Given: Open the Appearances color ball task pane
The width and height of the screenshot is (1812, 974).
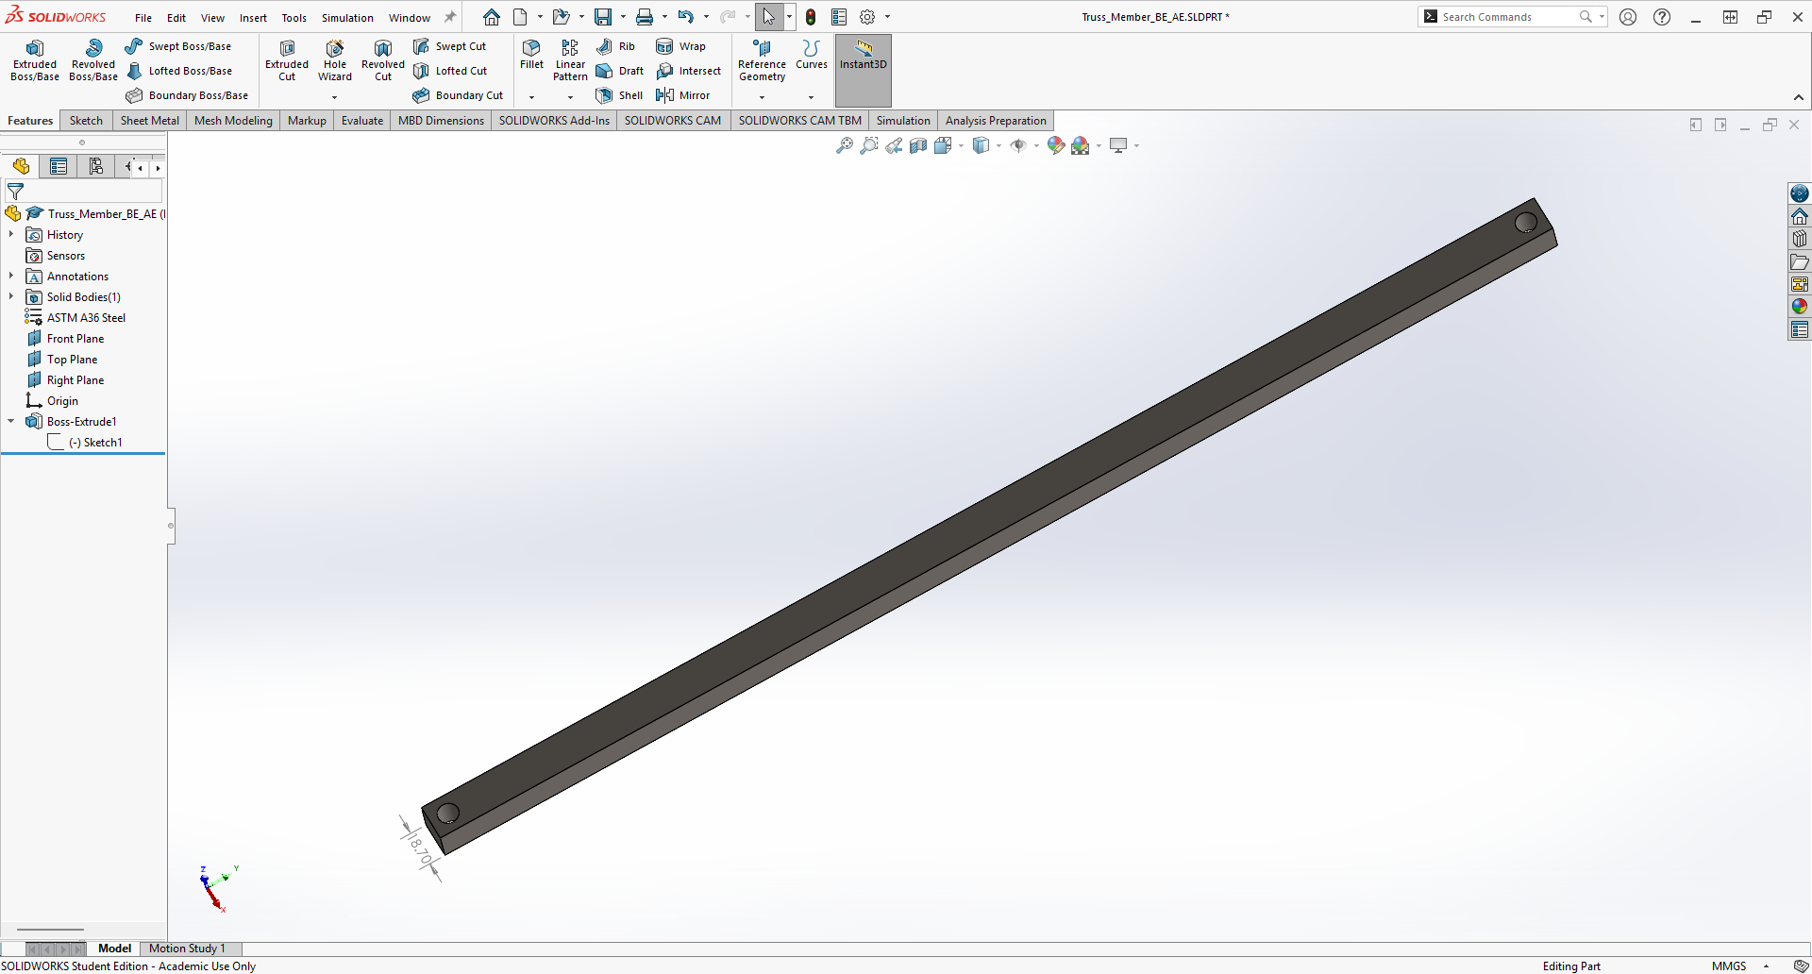Looking at the screenshot, I should tap(1800, 307).
